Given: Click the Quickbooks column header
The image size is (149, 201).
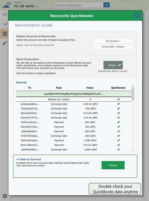Looking at the screenshot, I should (118, 88).
